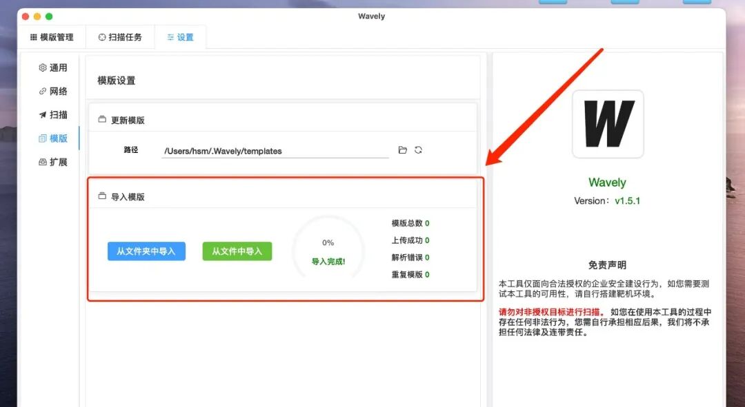Click the 路径 label
745x407 pixels.
pos(130,150)
